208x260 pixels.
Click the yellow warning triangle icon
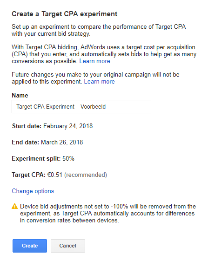[x=14, y=207]
